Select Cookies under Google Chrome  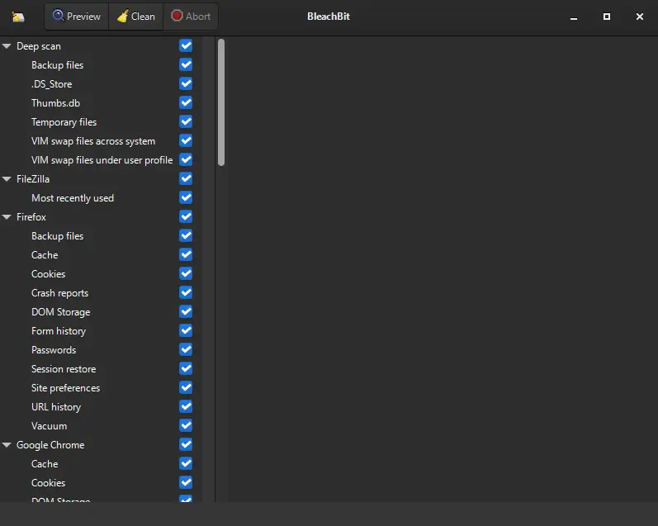point(48,483)
